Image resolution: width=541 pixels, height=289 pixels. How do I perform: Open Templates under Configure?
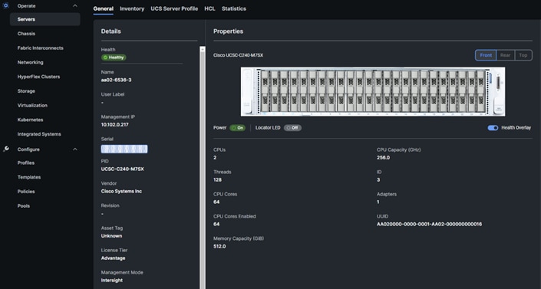(29, 177)
